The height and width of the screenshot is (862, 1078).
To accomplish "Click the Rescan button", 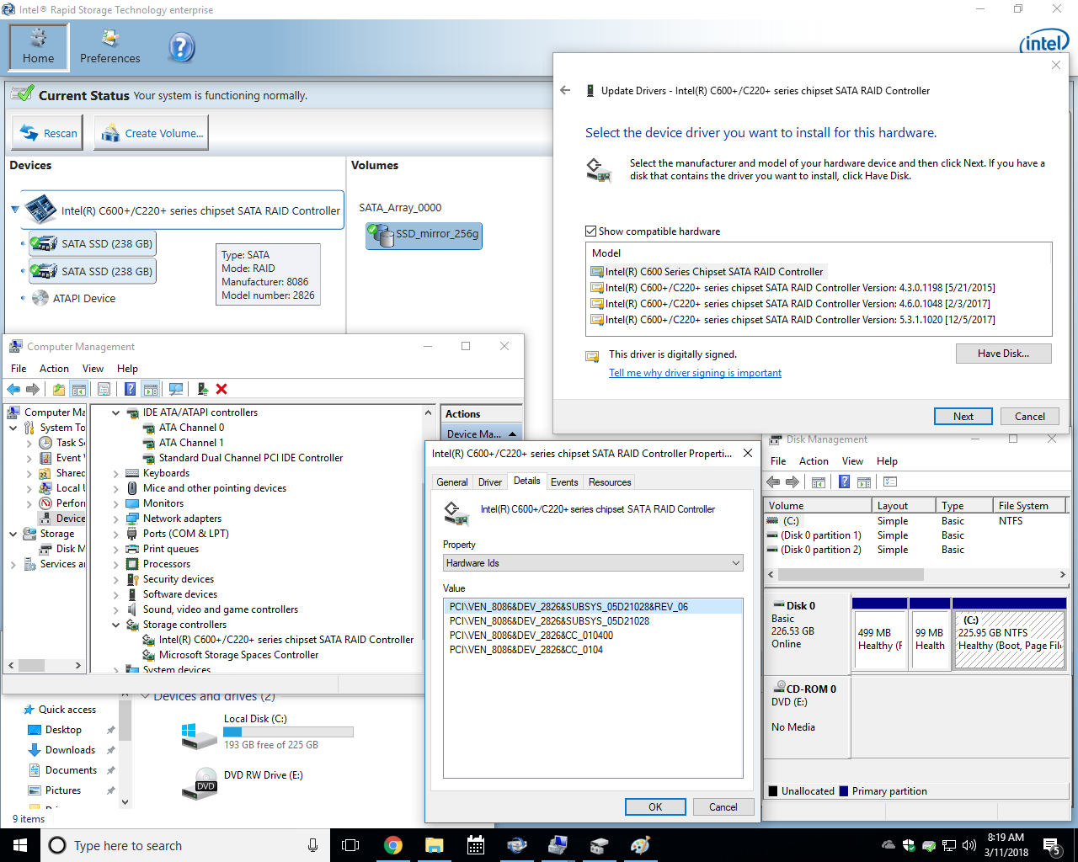I will coord(48,133).
